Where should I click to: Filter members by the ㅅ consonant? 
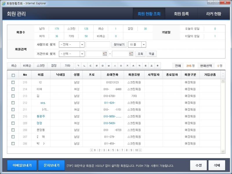point(114,66)
